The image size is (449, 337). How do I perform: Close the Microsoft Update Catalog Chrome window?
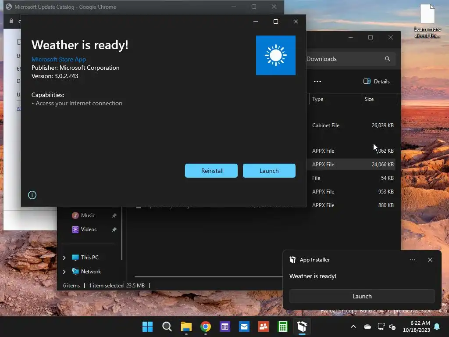[274, 7]
